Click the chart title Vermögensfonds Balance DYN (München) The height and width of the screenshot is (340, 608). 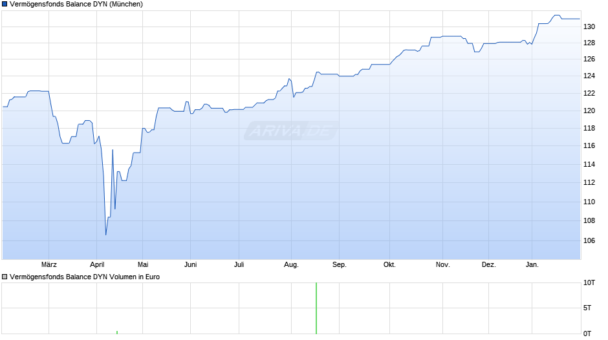[76, 5]
